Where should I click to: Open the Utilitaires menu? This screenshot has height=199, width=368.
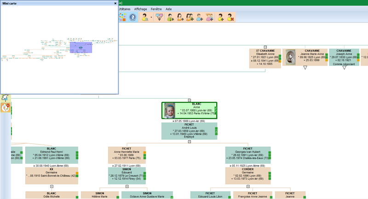point(124,9)
